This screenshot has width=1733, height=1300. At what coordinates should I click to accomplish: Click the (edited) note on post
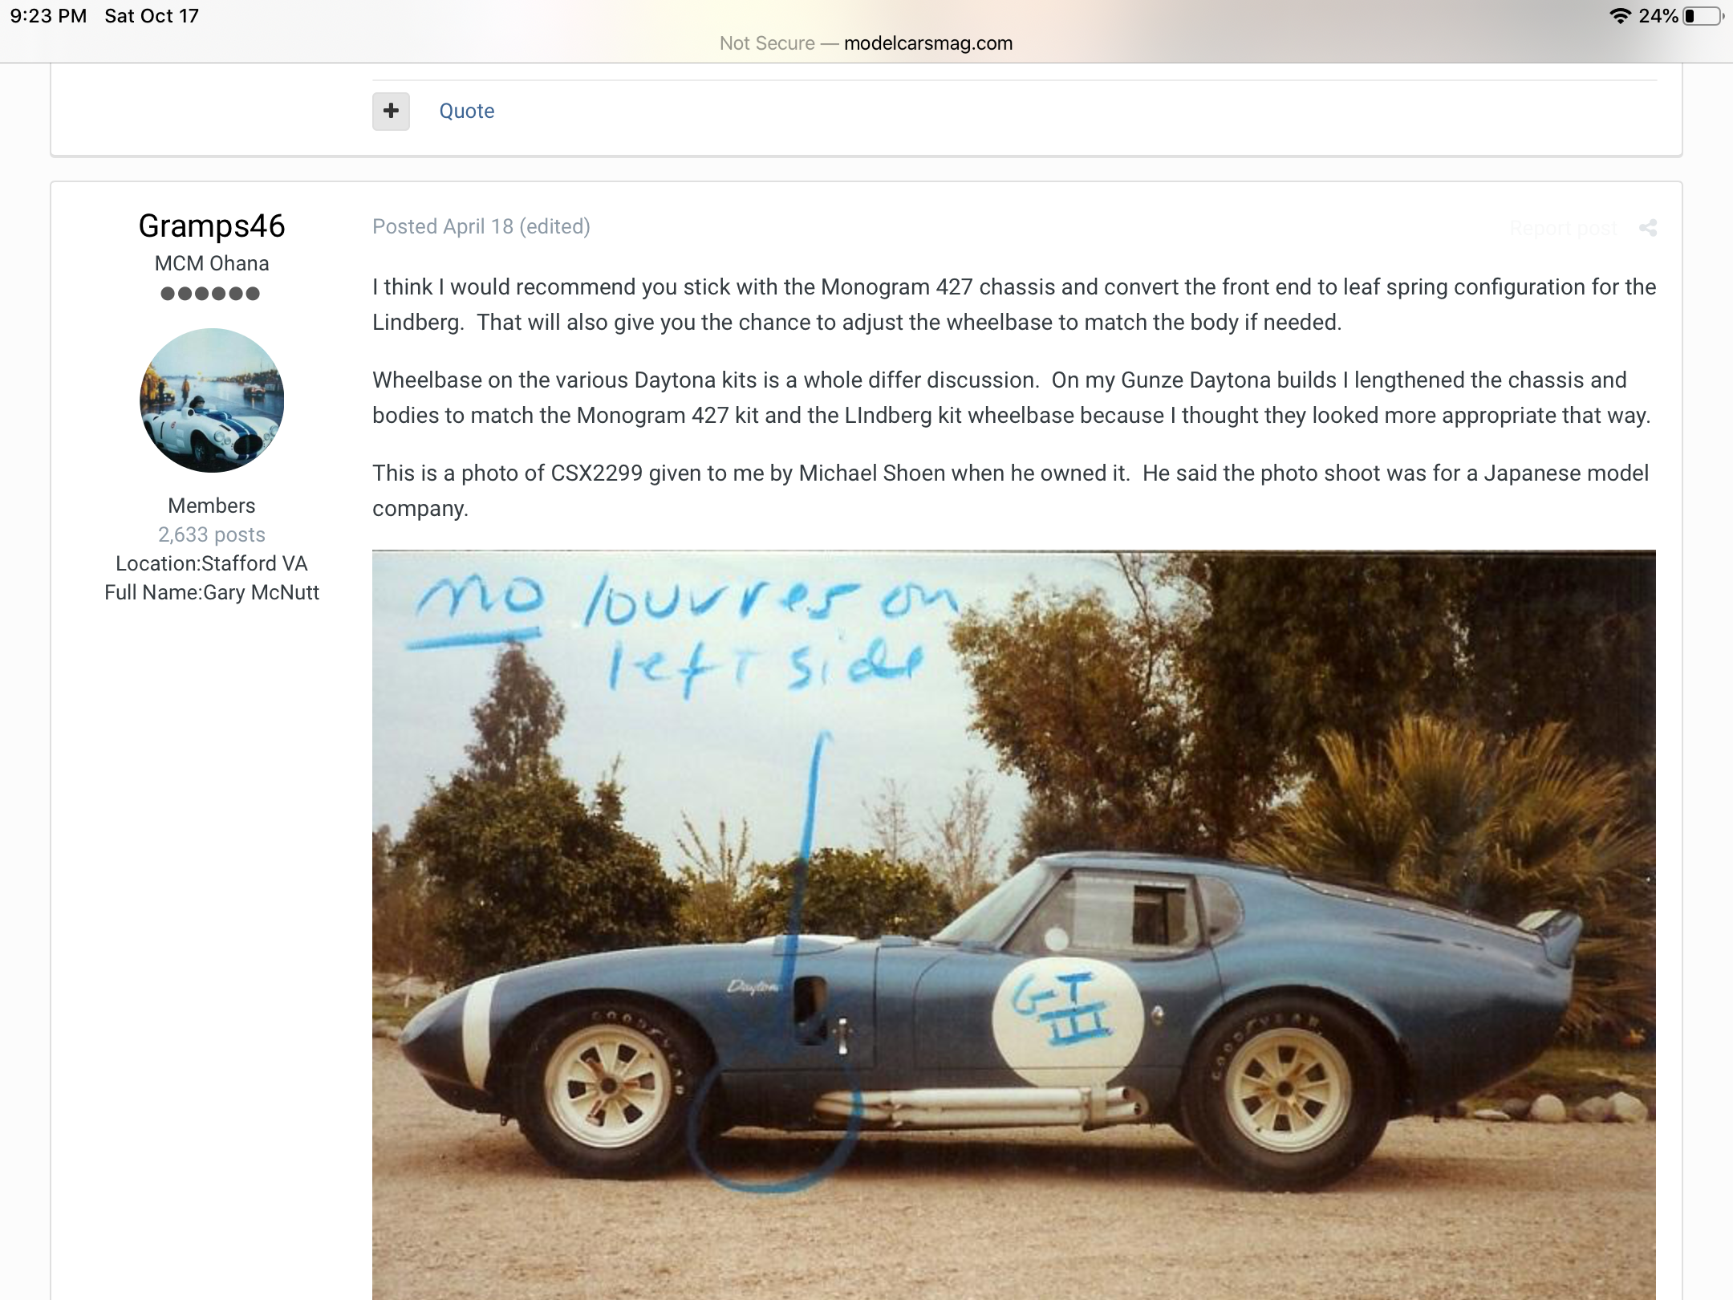pyautogui.click(x=554, y=226)
